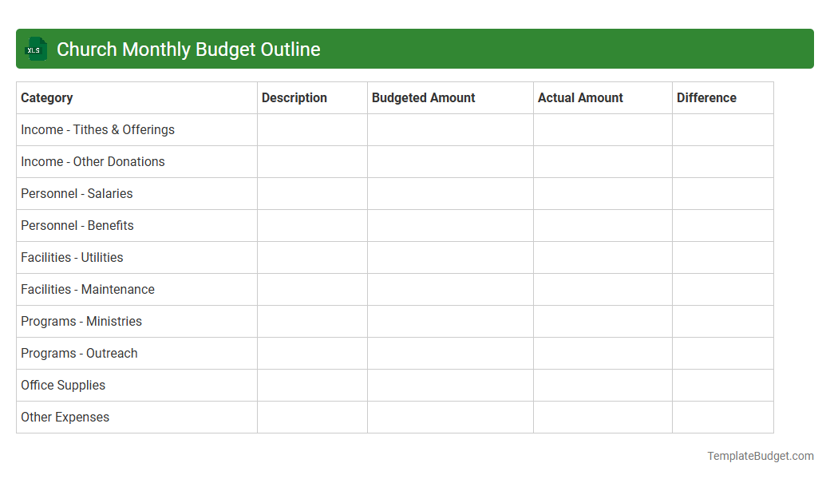Click the Church Monthly Budget Outline title
The height and width of the screenshot is (479, 830).
(188, 49)
